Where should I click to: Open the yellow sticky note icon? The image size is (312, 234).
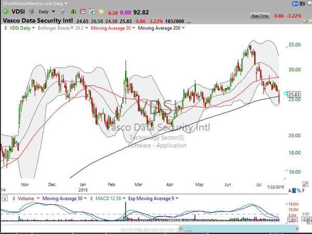[x=101, y=11]
